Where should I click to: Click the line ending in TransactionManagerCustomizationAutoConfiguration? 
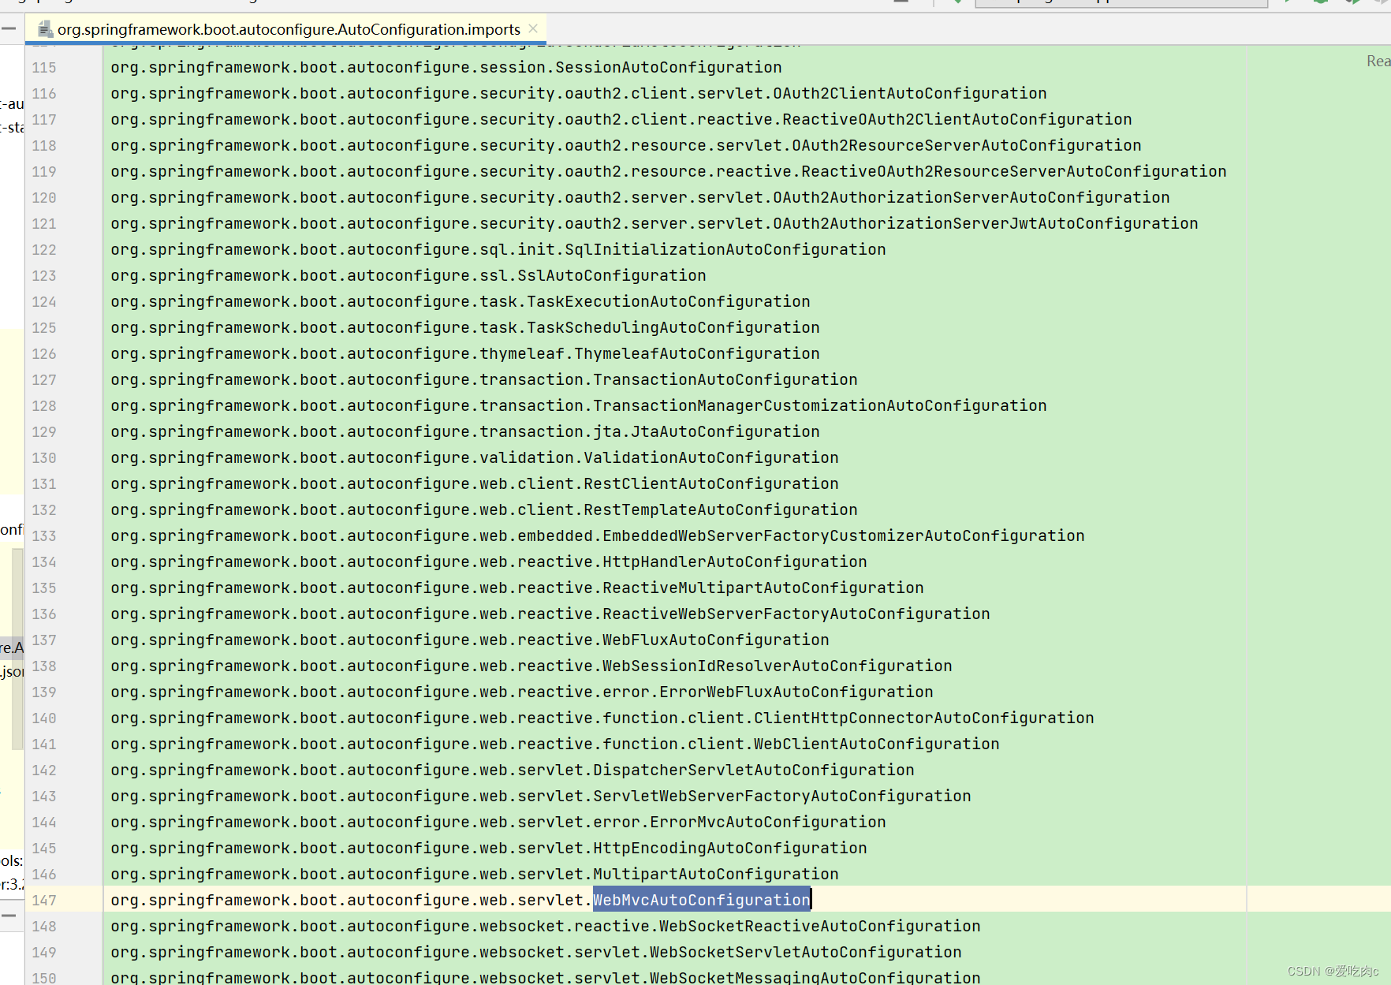[x=579, y=405]
